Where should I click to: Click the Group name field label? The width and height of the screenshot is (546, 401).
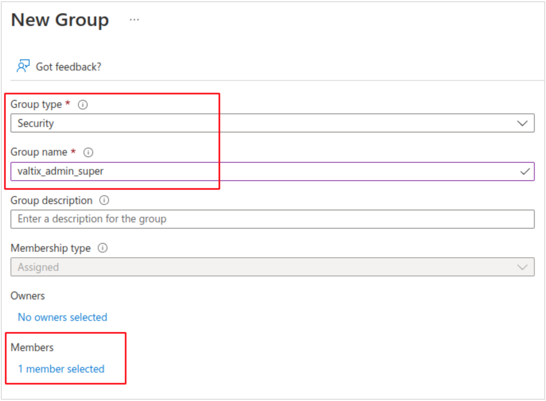point(39,152)
